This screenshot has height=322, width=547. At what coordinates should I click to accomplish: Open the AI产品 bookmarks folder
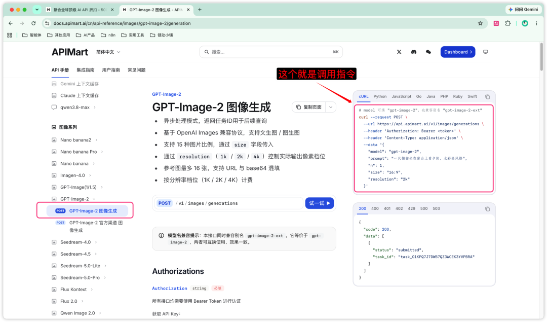(x=86, y=35)
